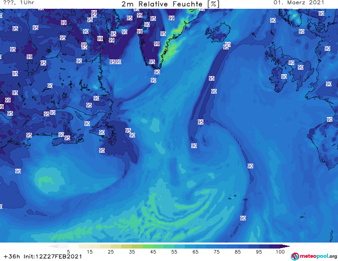The height and width of the screenshot is (261, 338).
Task: Click the '90' contour label in the lower-left ocean
Action: [x=18, y=171]
